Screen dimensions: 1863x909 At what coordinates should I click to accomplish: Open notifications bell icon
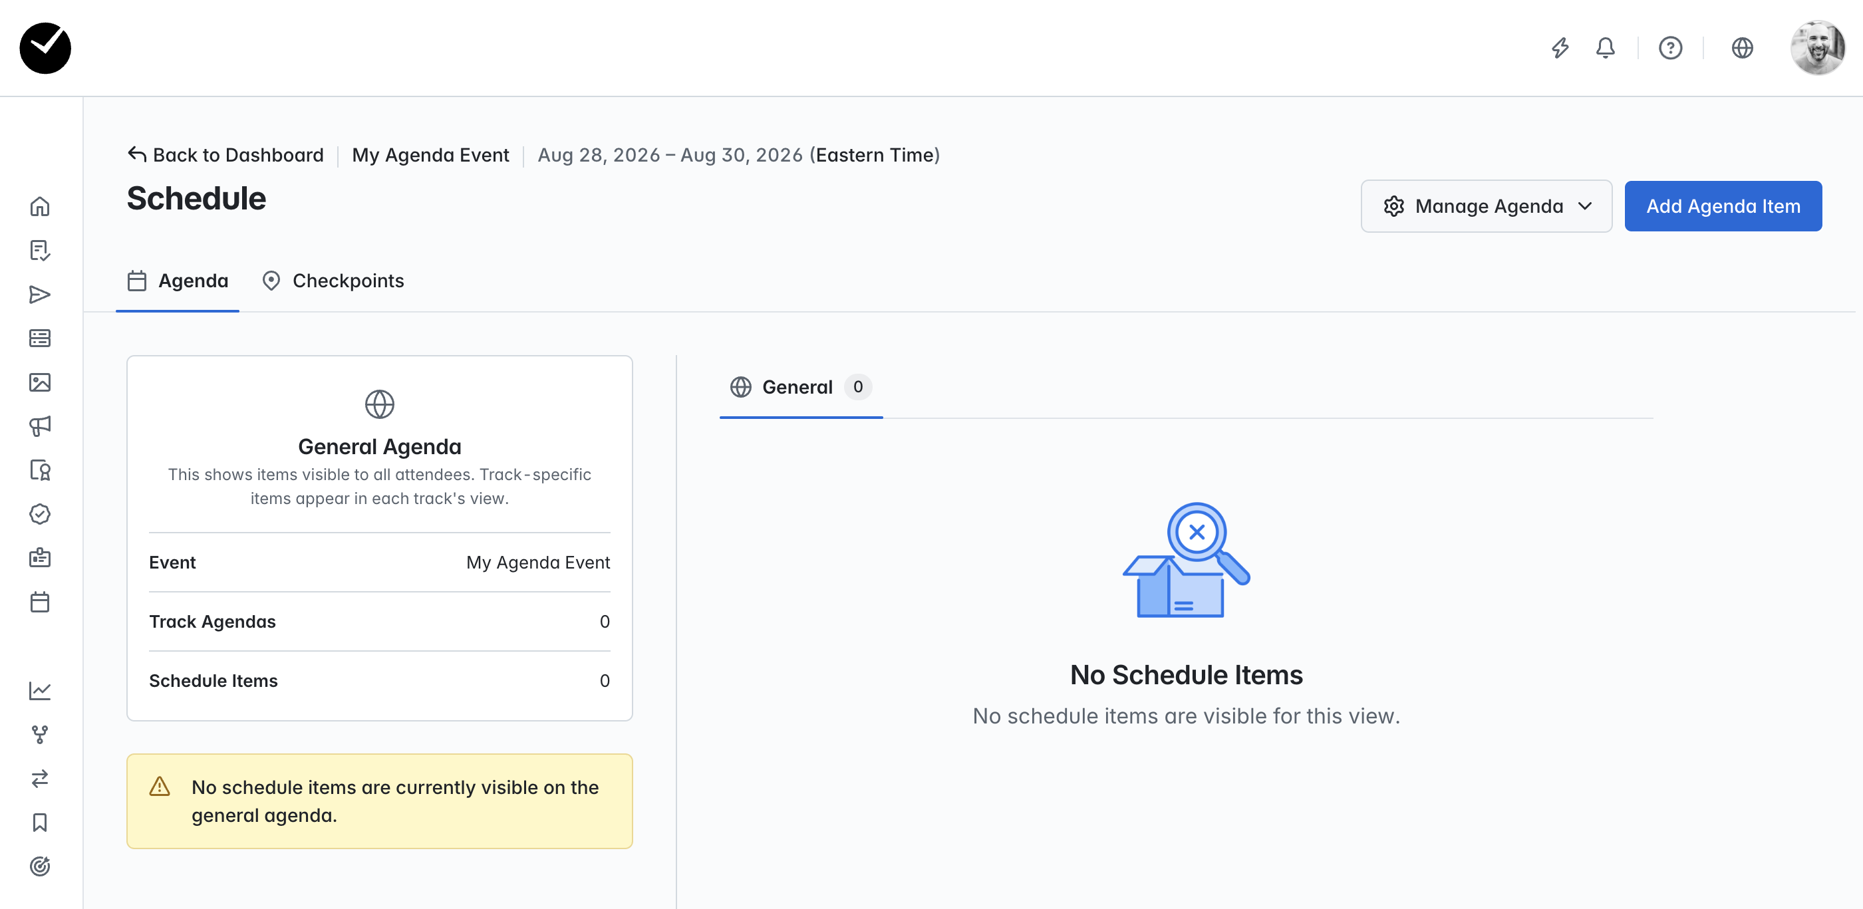1605,48
